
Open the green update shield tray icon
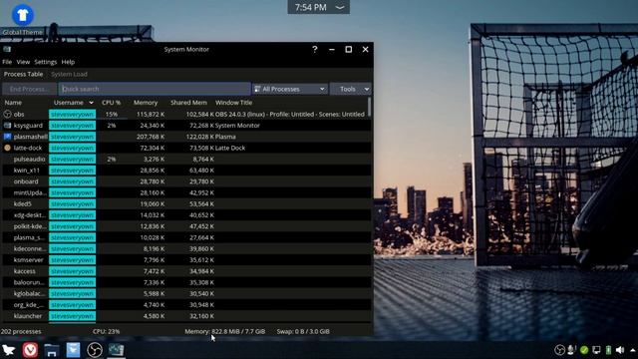pos(584,350)
